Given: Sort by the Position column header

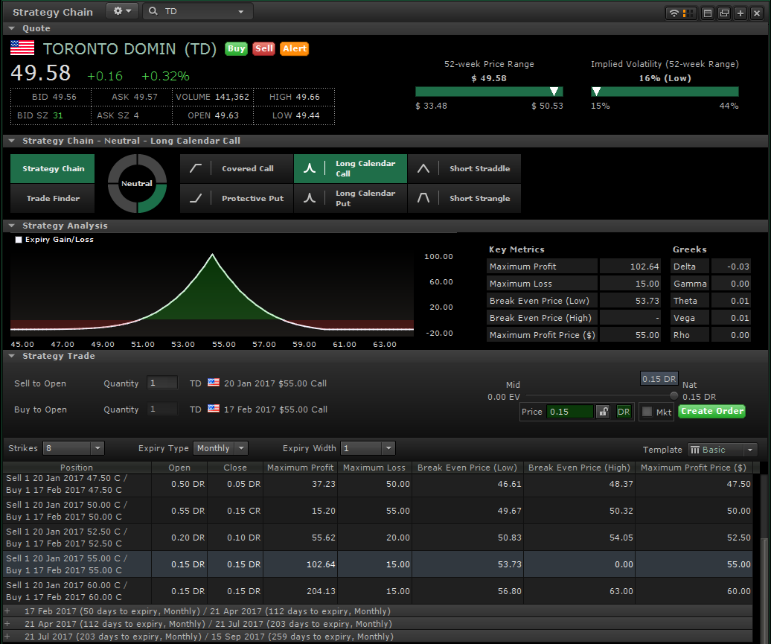Looking at the screenshot, I should (77, 468).
